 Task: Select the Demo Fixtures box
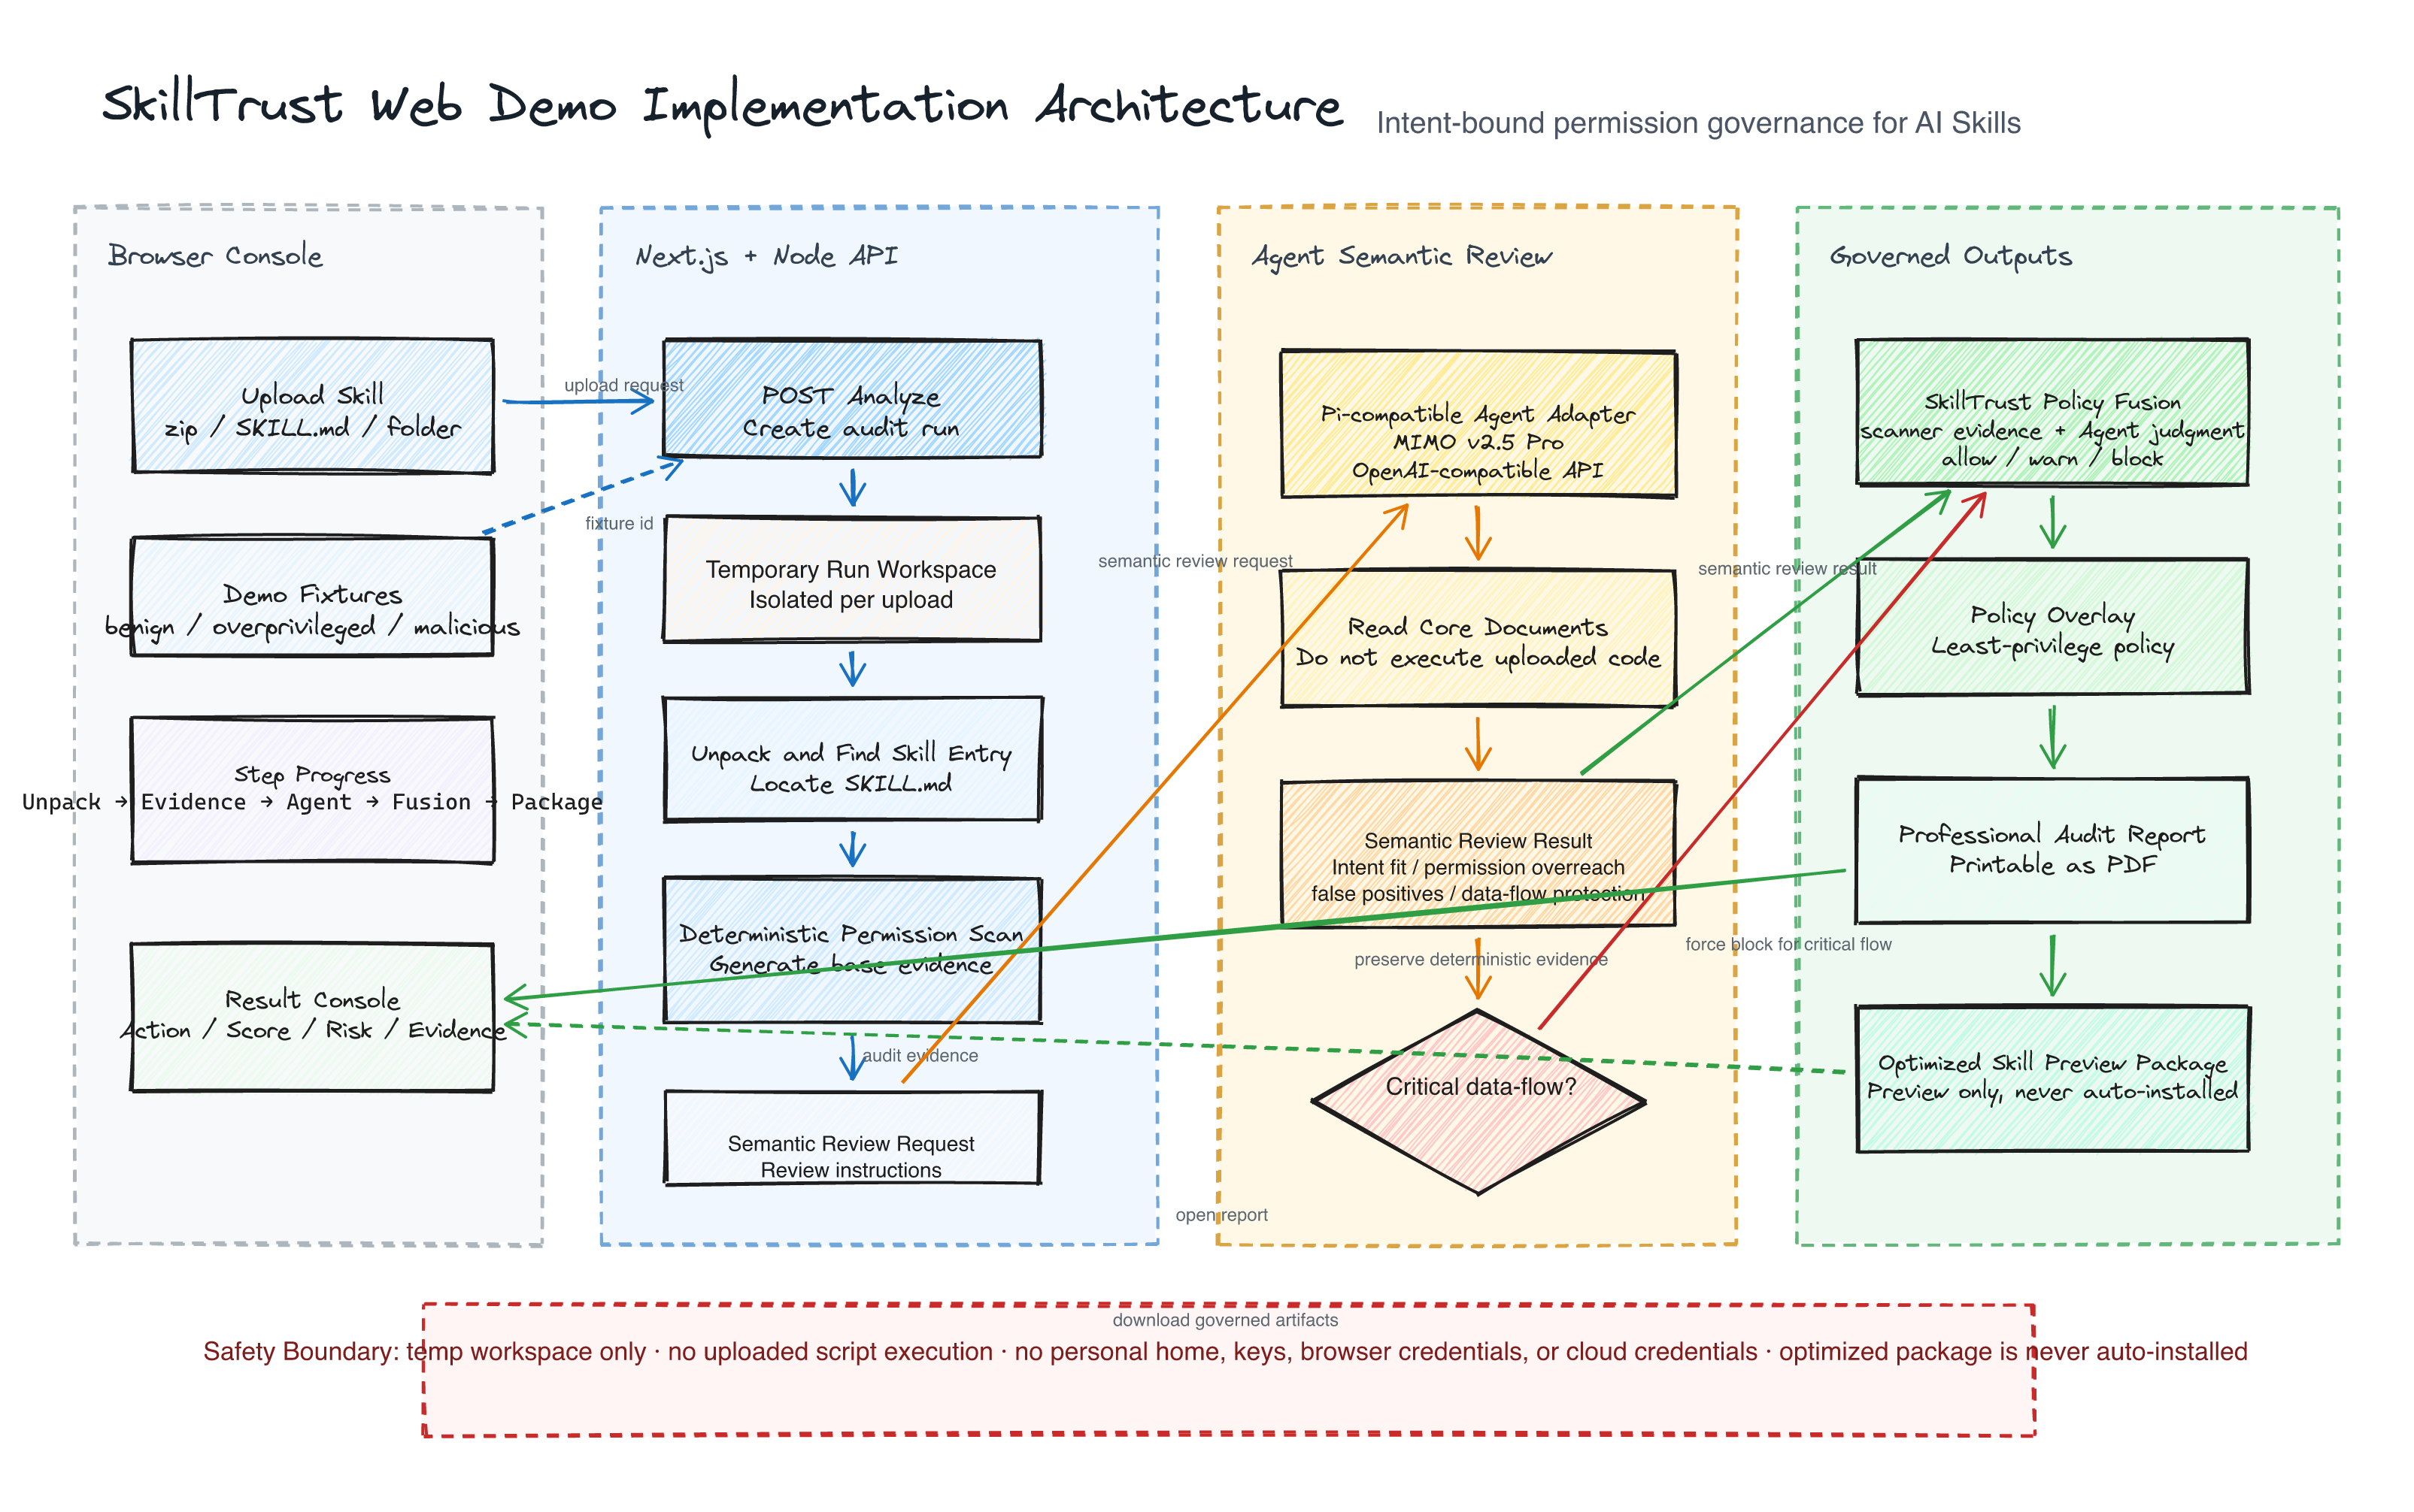[x=312, y=596]
